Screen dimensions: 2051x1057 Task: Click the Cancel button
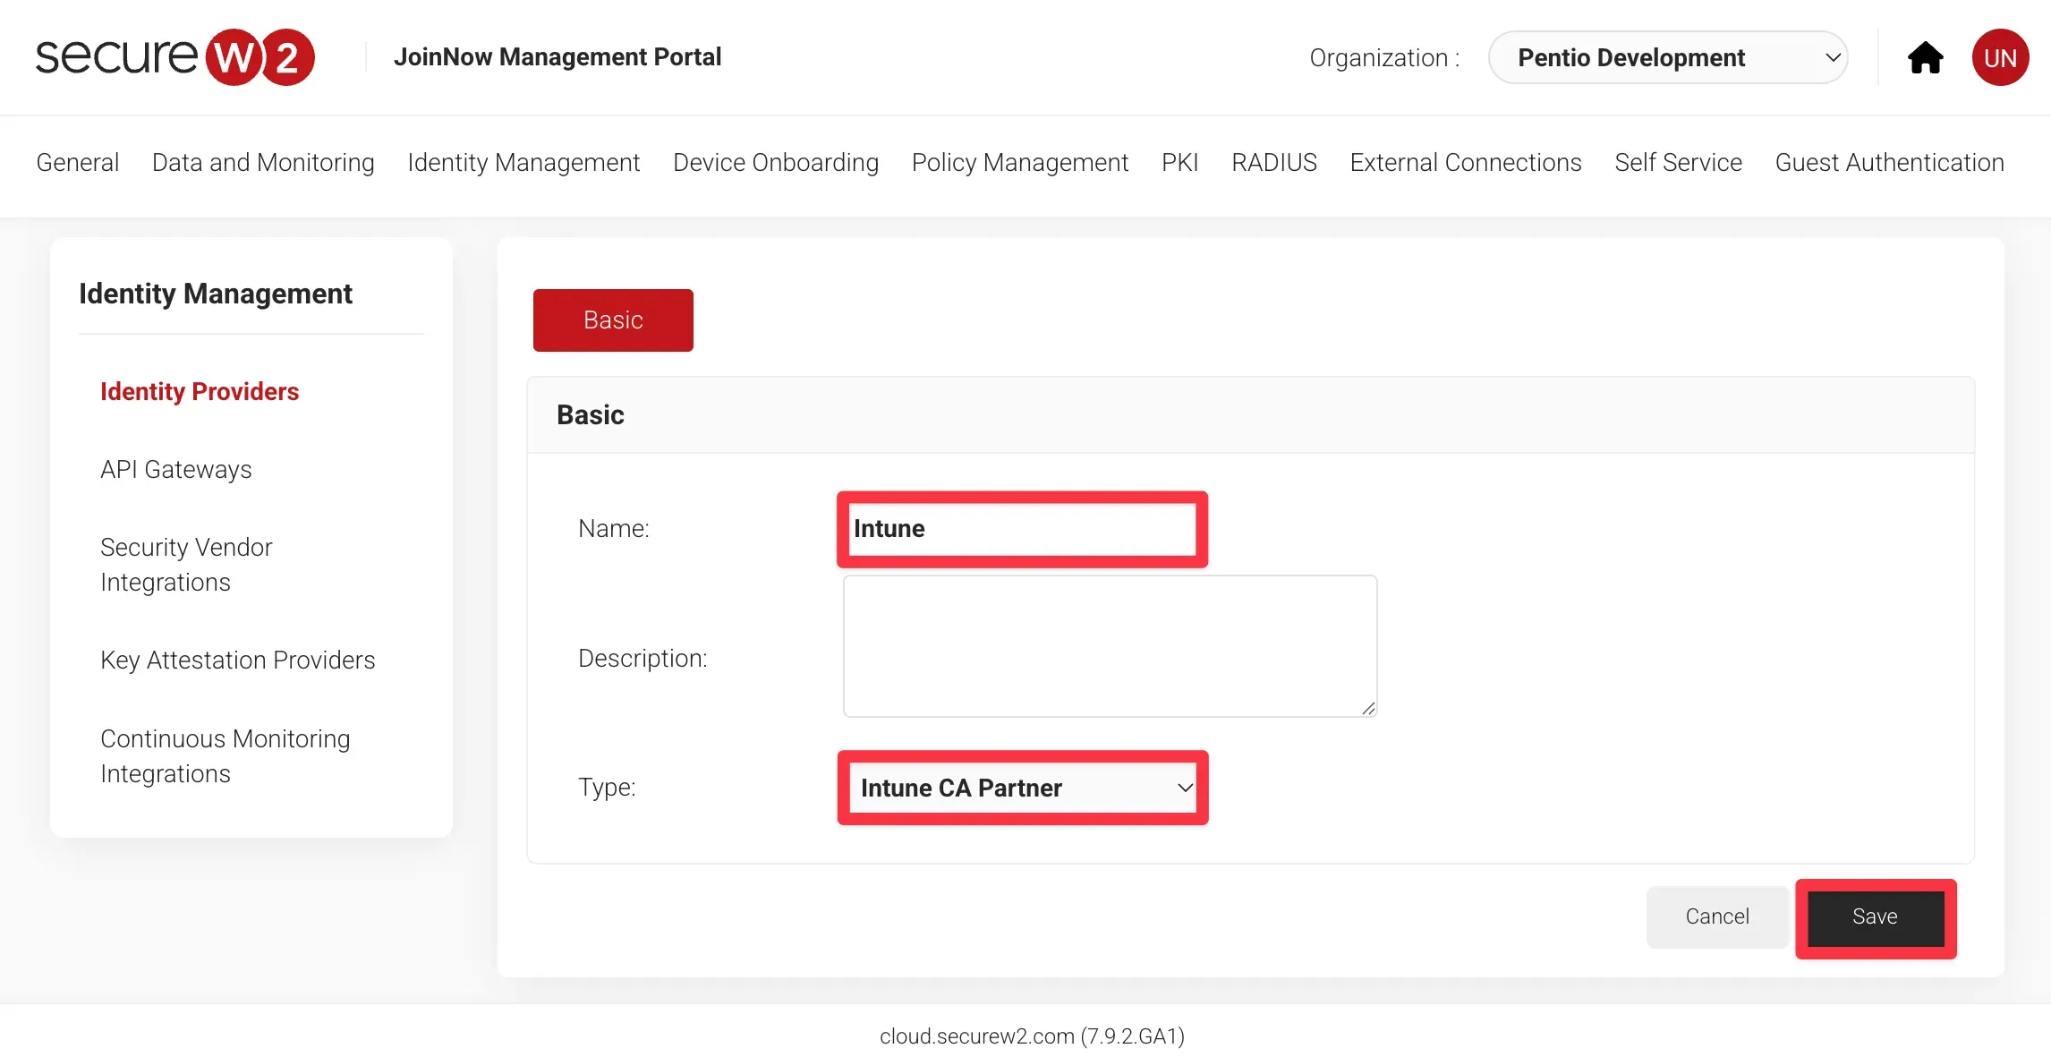1716,916
